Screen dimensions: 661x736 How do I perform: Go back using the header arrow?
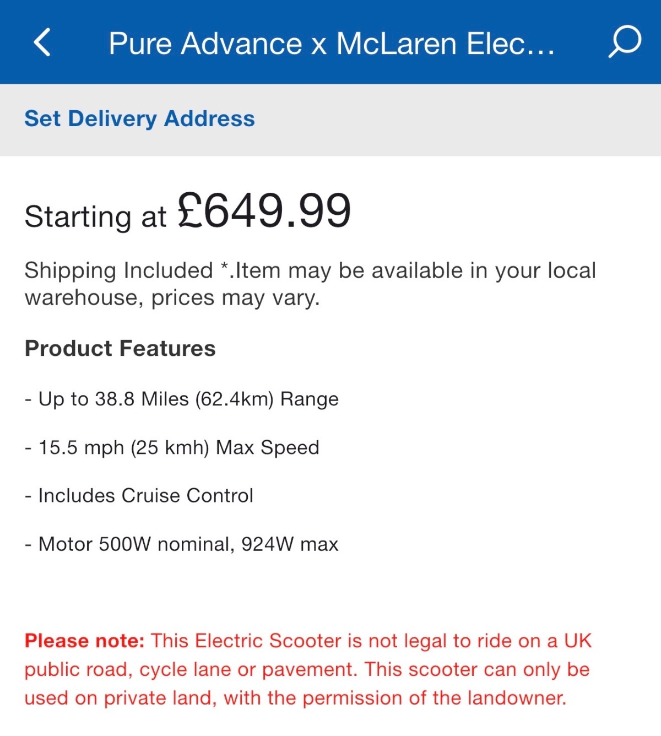42,42
